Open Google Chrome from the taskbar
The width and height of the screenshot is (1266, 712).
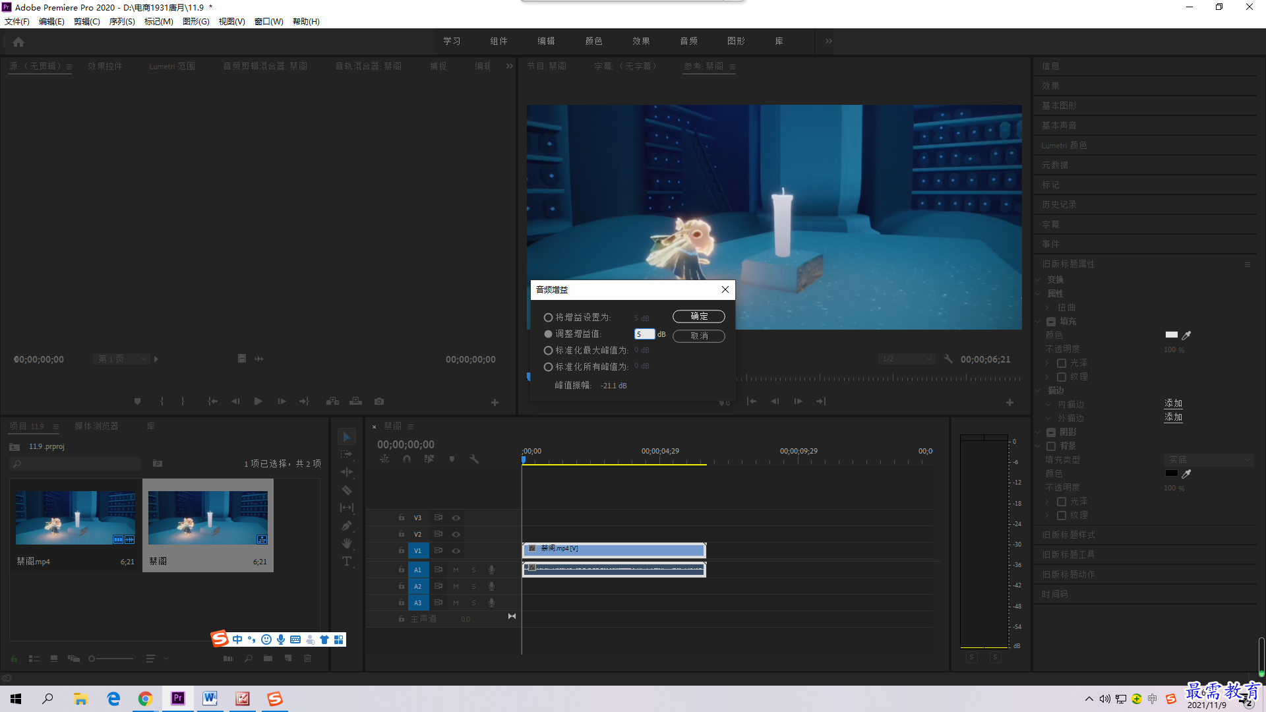point(146,698)
